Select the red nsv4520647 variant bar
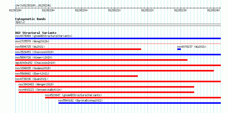Screen dimensions: 228x113 click(x=133, y=98)
